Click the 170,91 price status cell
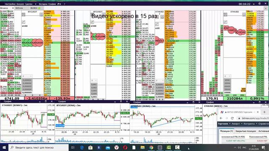 click(x=212, y=99)
